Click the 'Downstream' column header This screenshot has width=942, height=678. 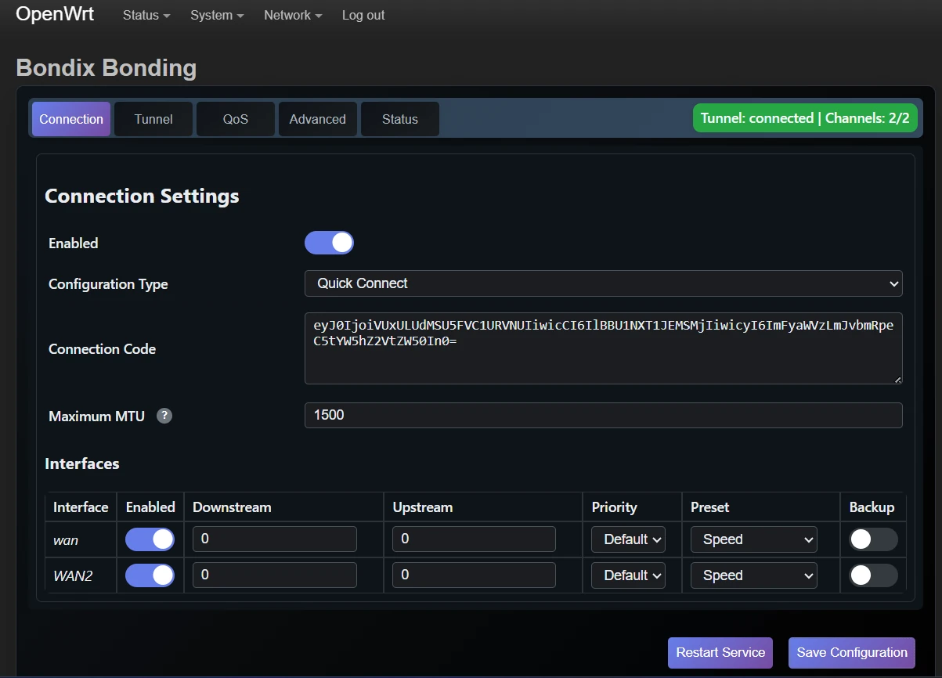click(x=232, y=507)
